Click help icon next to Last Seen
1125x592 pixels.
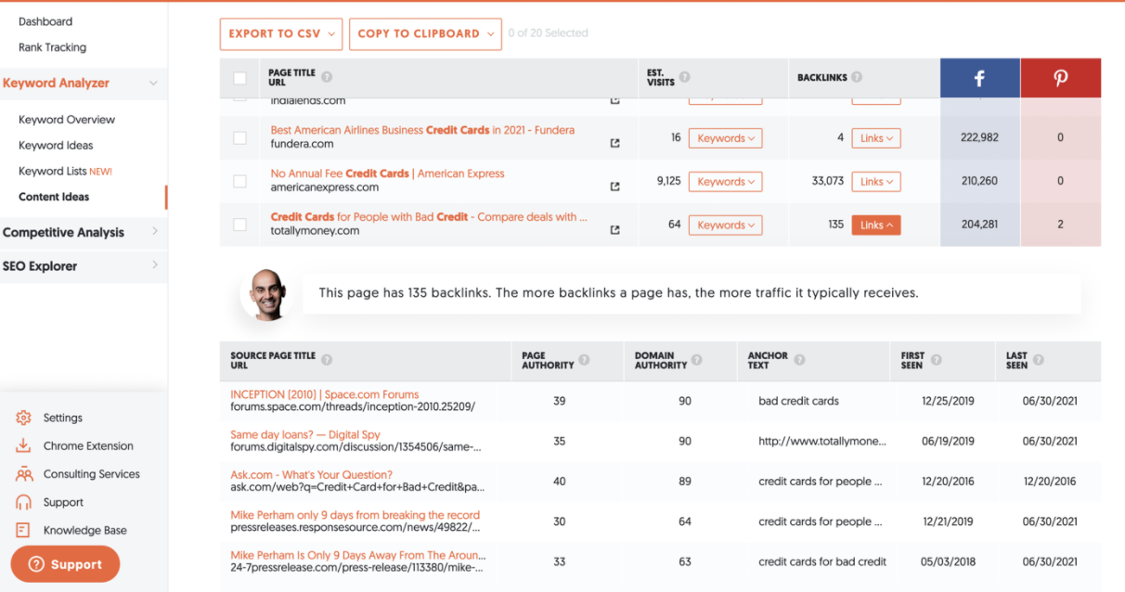[1038, 360]
